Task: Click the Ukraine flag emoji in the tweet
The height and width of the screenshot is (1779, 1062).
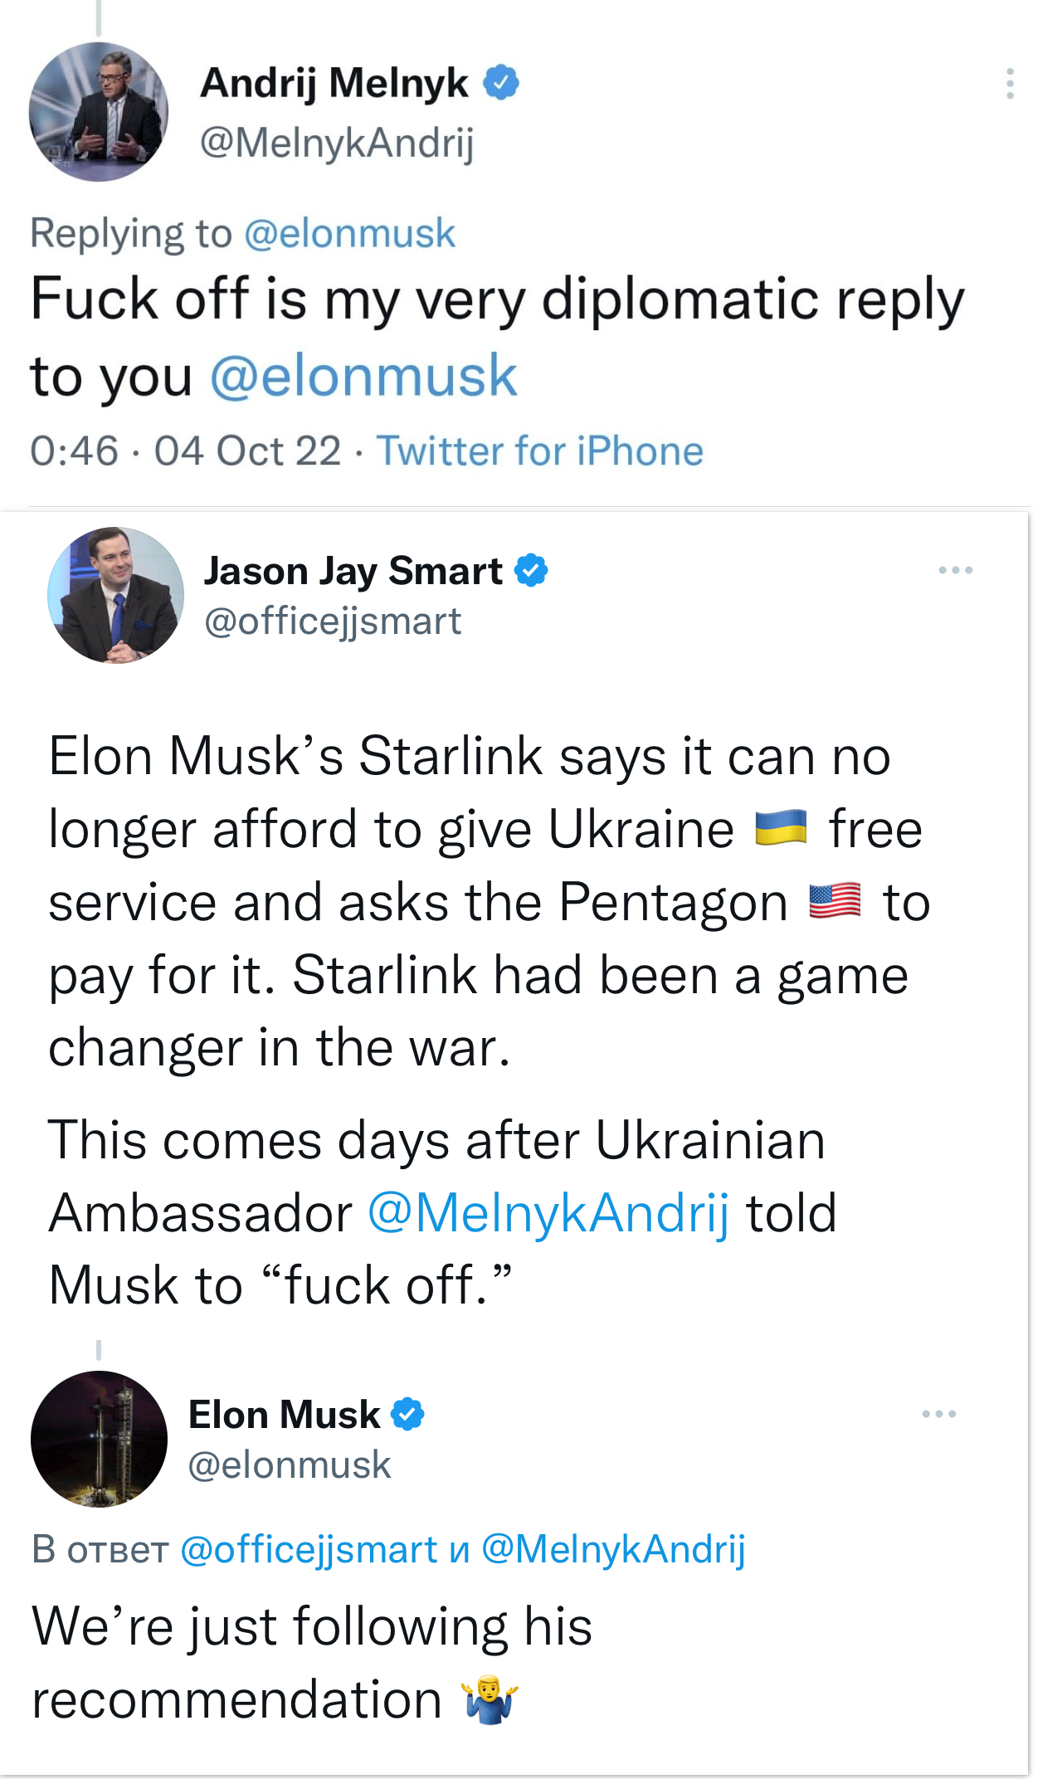Action: point(781,828)
